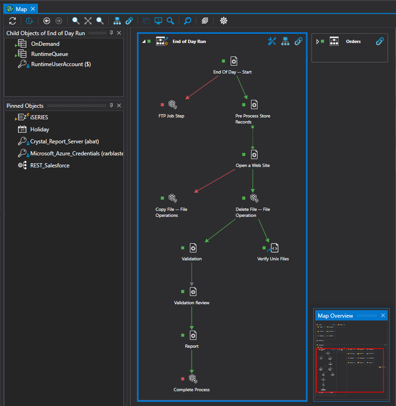Expand the Orders workflow disclosure arrow

pyautogui.click(x=317, y=41)
